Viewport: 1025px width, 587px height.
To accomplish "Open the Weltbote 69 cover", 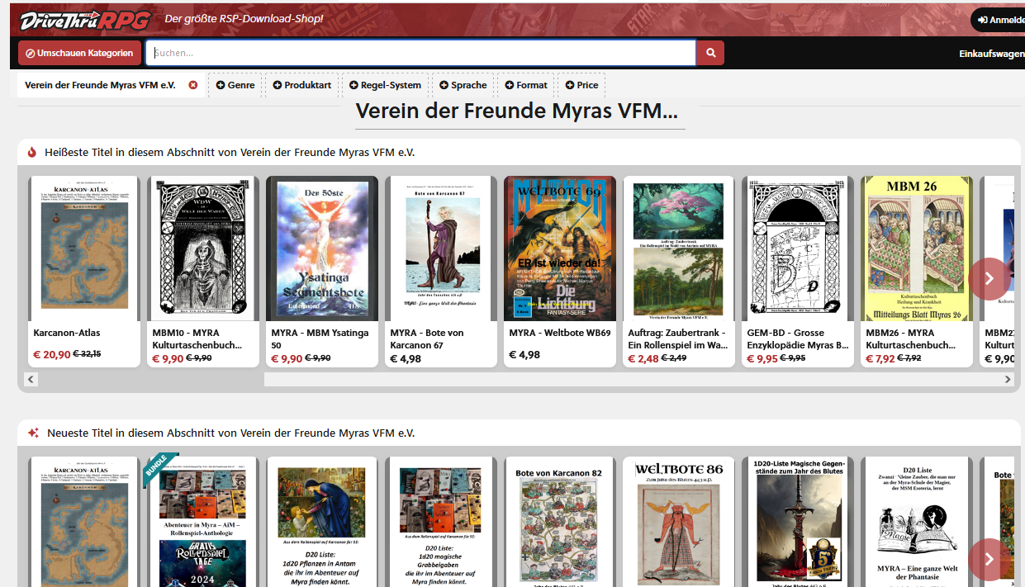I will (x=560, y=249).
